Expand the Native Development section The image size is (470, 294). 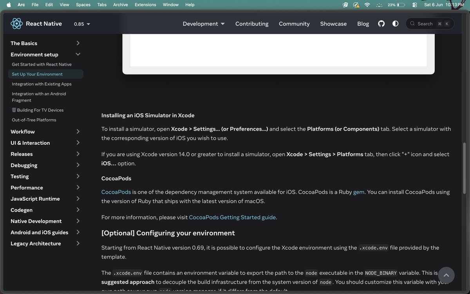[45, 221]
